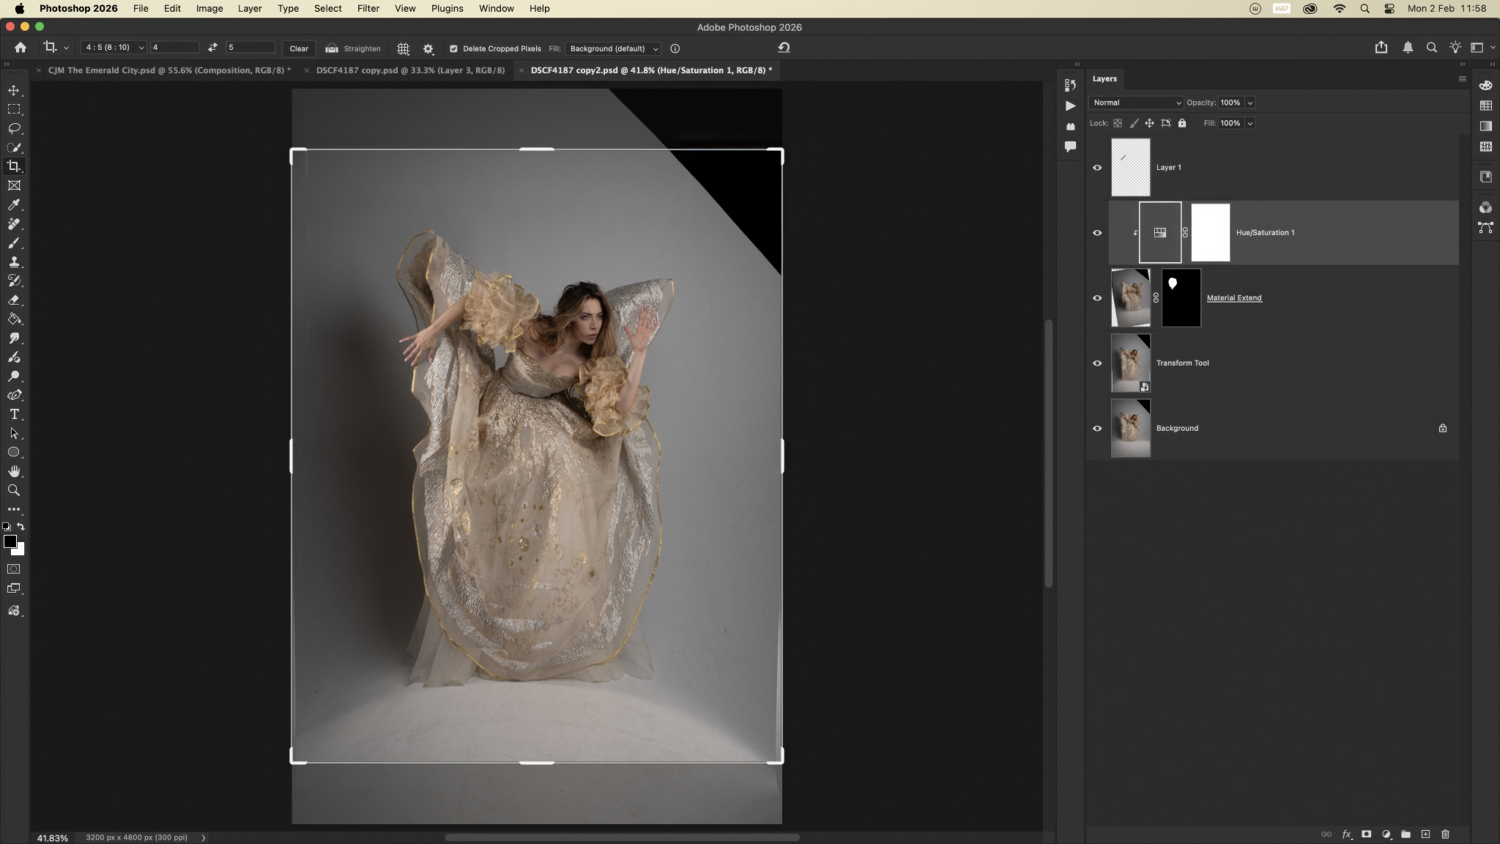
Task: Expand the Fill Background (default) dropdown
Action: click(x=613, y=48)
